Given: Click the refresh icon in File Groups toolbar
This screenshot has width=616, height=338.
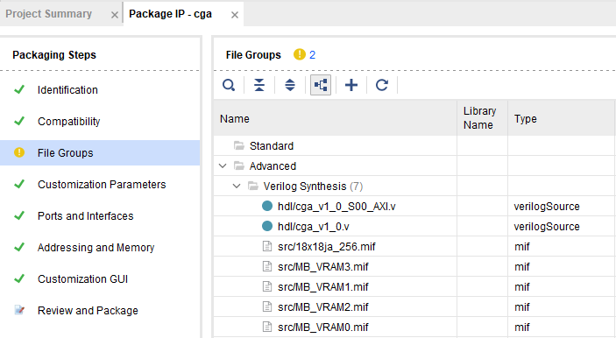Looking at the screenshot, I should coord(382,85).
